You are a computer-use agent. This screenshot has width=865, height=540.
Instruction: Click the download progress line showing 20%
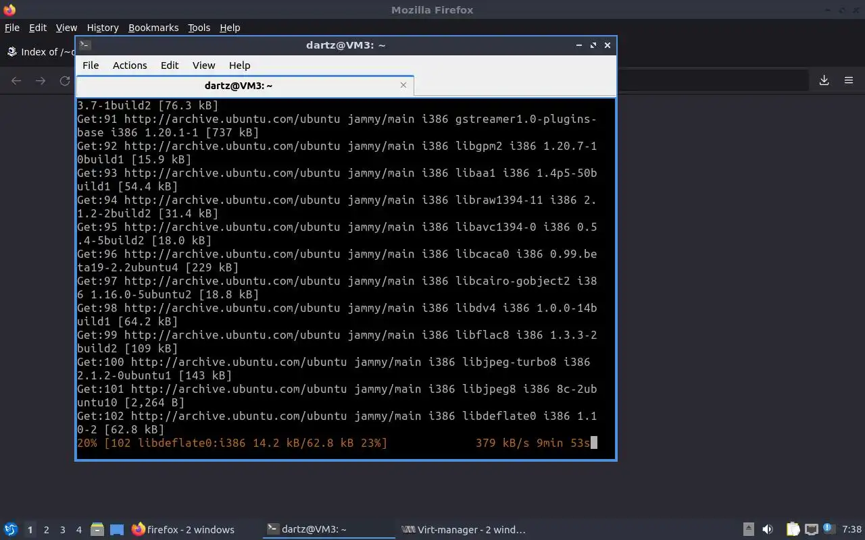pos(337,443)
